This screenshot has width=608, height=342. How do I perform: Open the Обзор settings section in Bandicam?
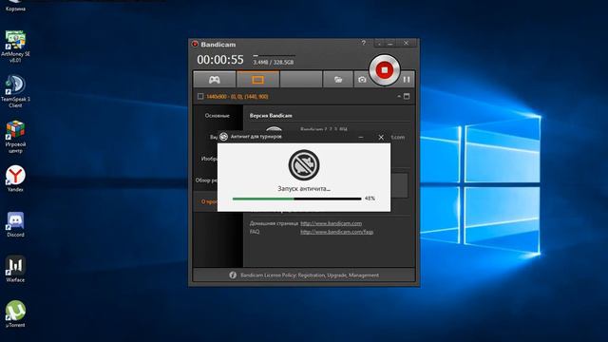coord(206,180)
